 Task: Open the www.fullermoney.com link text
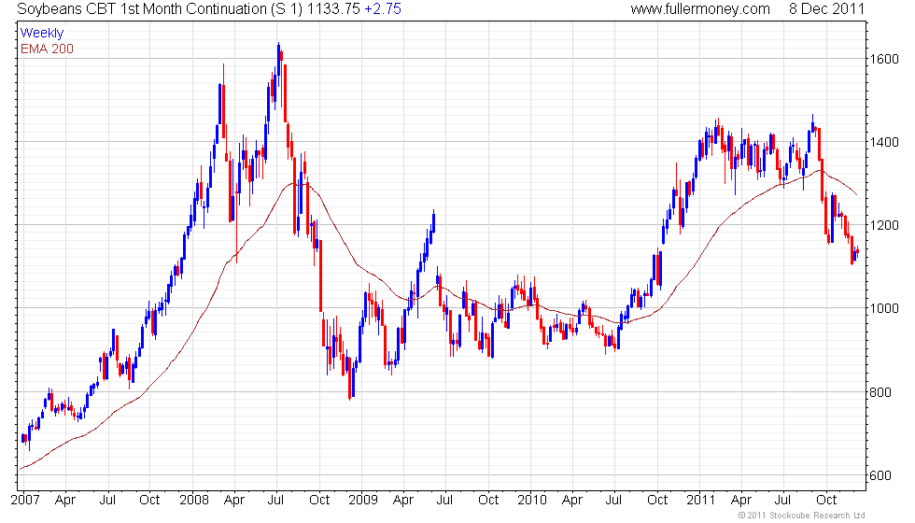[700, 9]
